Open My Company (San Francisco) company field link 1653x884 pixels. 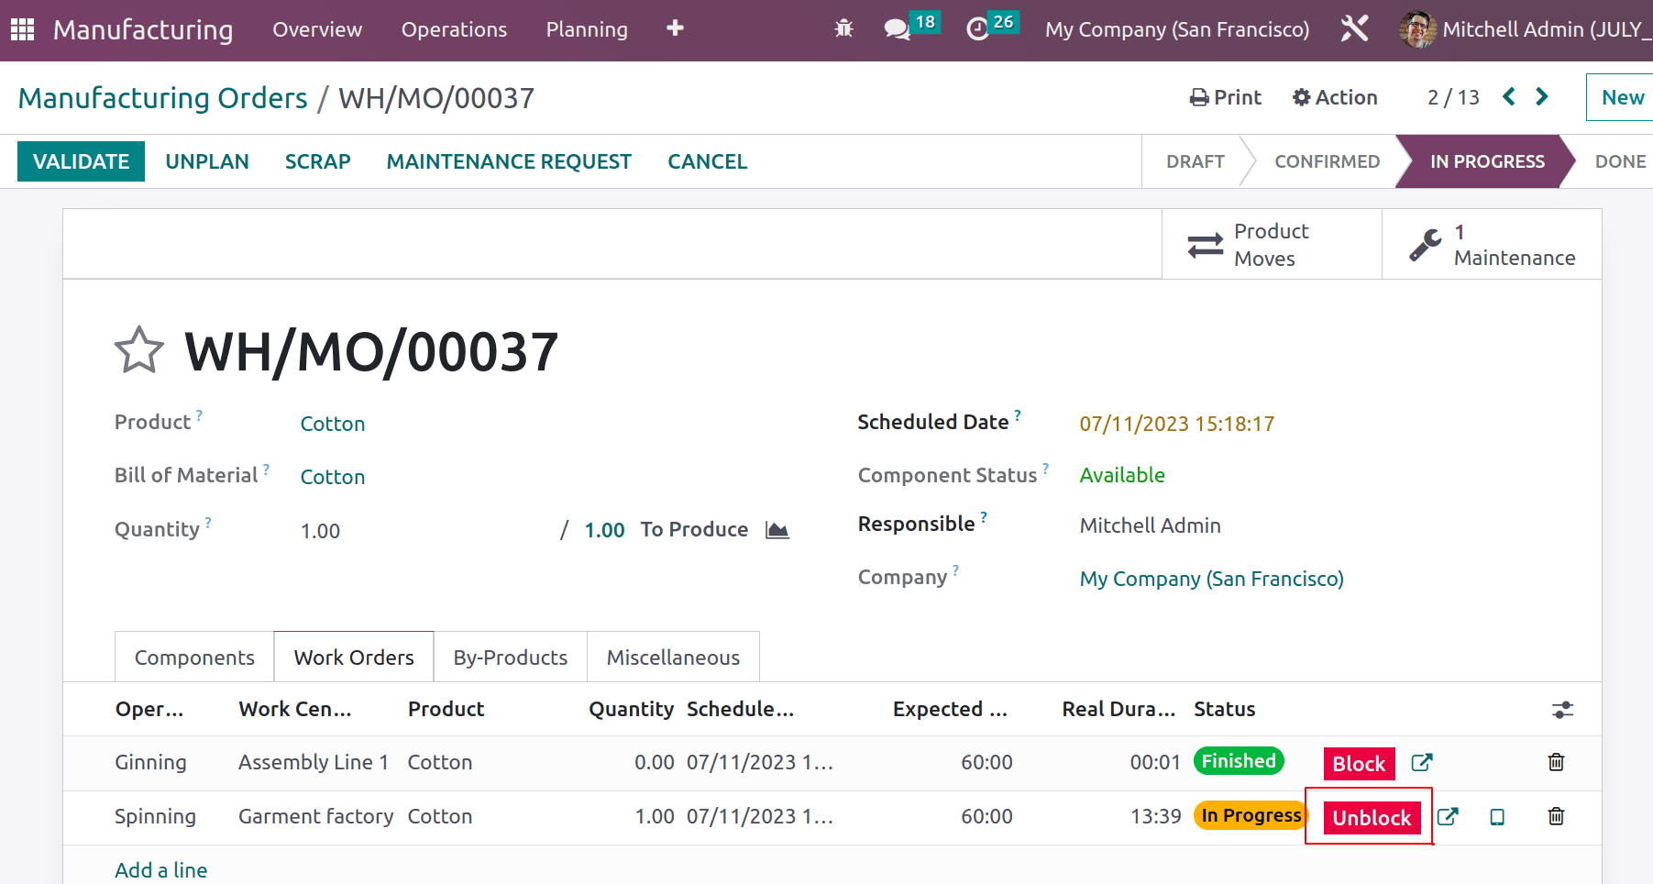point(1211,579)
